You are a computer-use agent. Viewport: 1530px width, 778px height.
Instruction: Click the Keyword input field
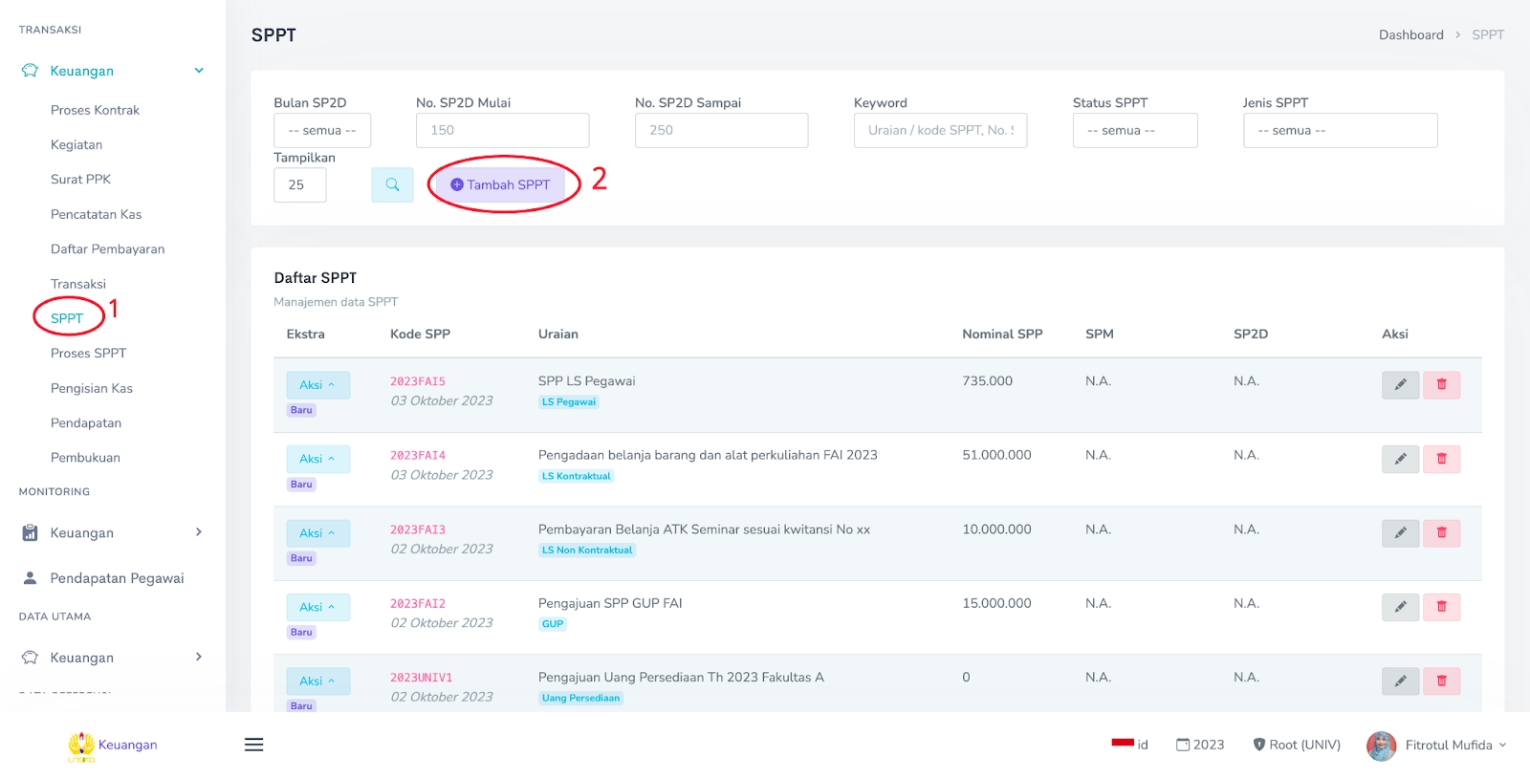tap(939, 131)
